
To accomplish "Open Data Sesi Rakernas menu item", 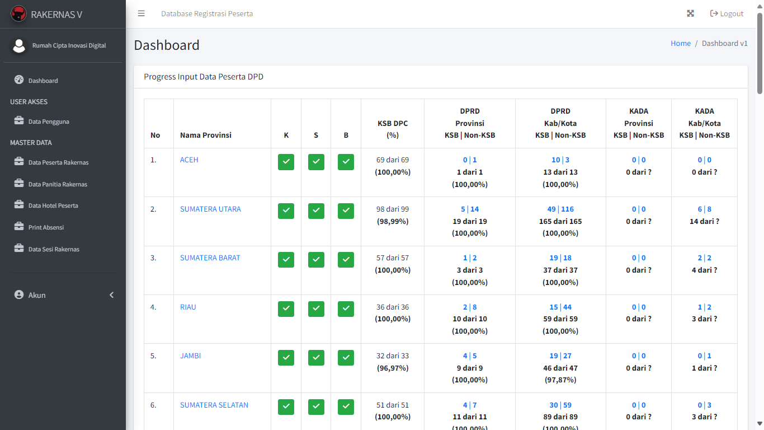I will [54, 249].
